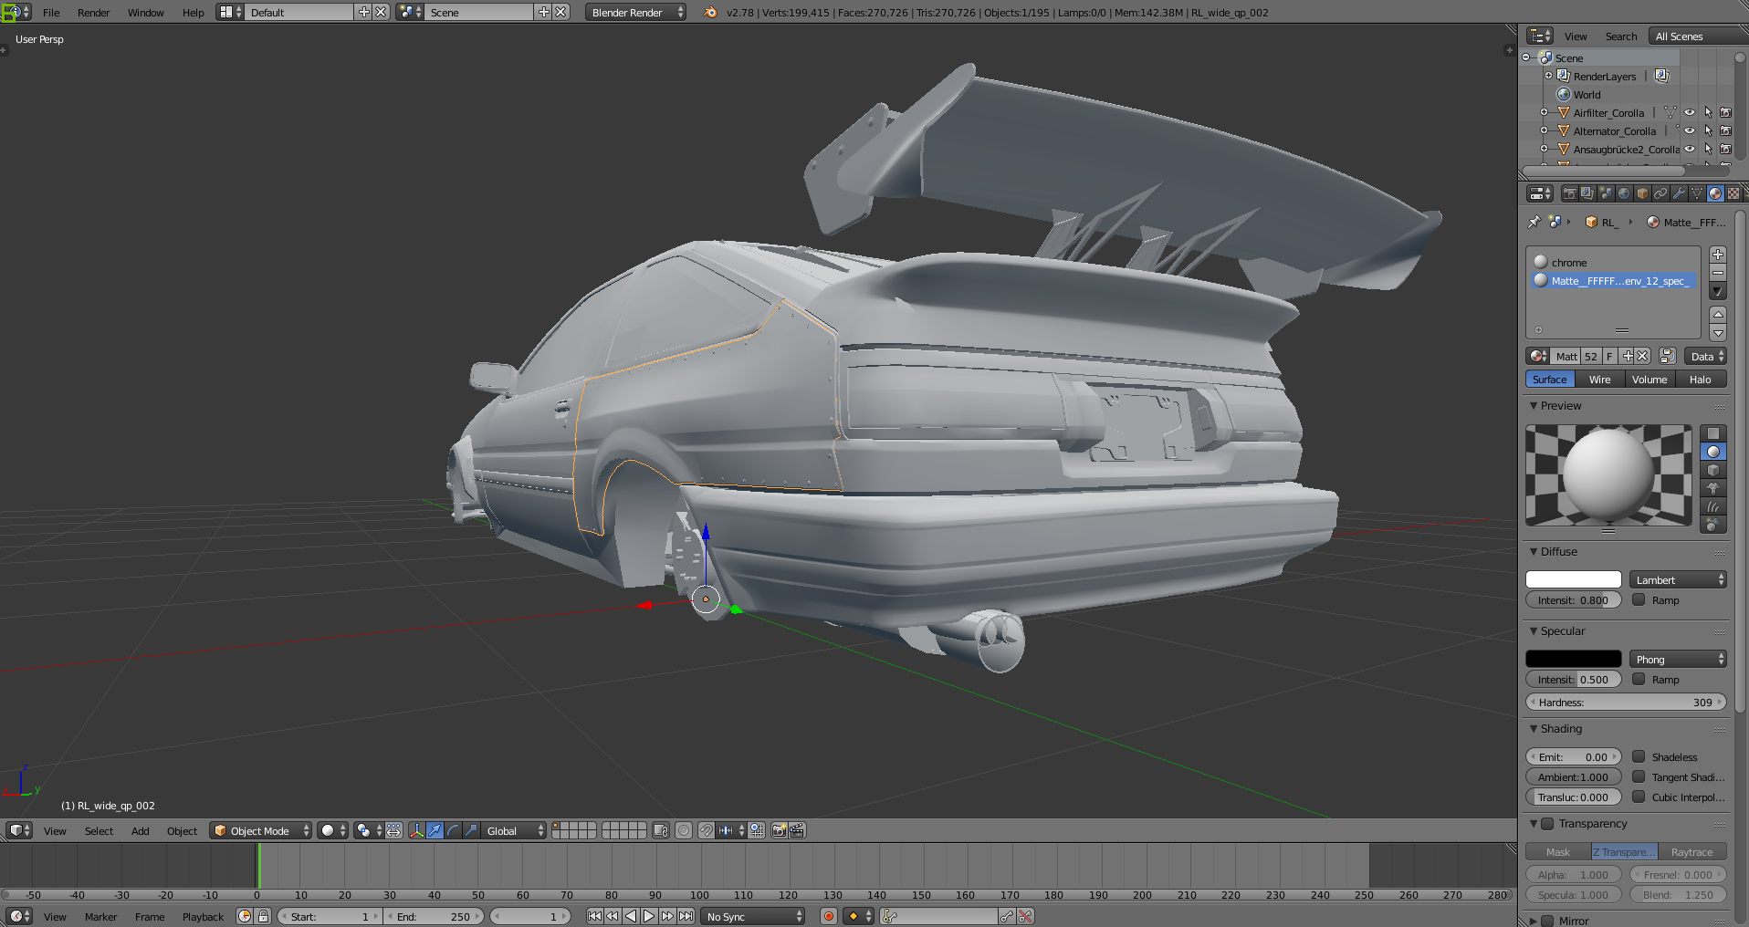The image size is (1749, 927).
Task: Enable the Transparency panel checkbox
Action: click(1547, 824)
